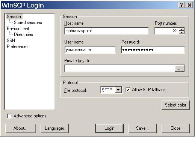Click the Port number field

166,31
